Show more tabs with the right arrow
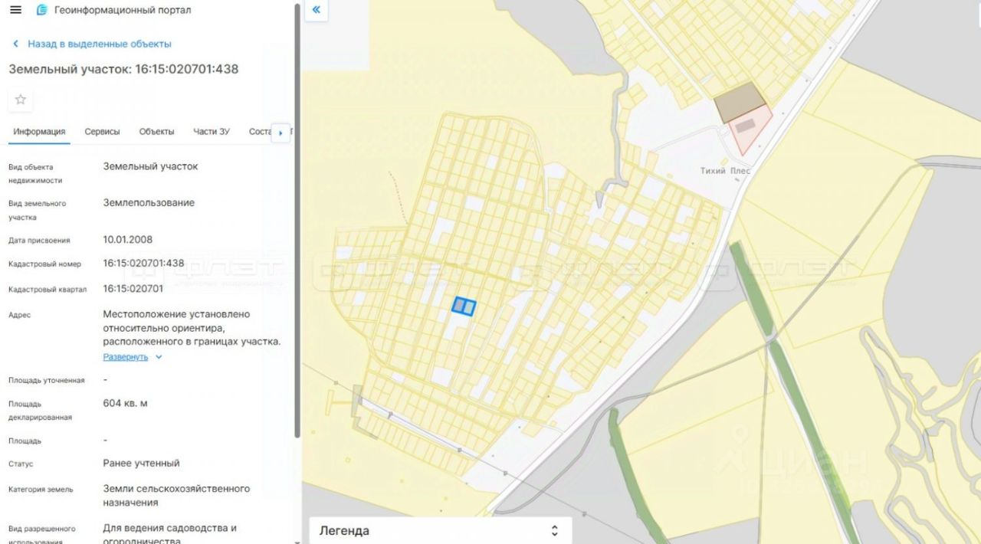This screenshot has width=981, height=544. pyautogui.click(x=281, y=133)
